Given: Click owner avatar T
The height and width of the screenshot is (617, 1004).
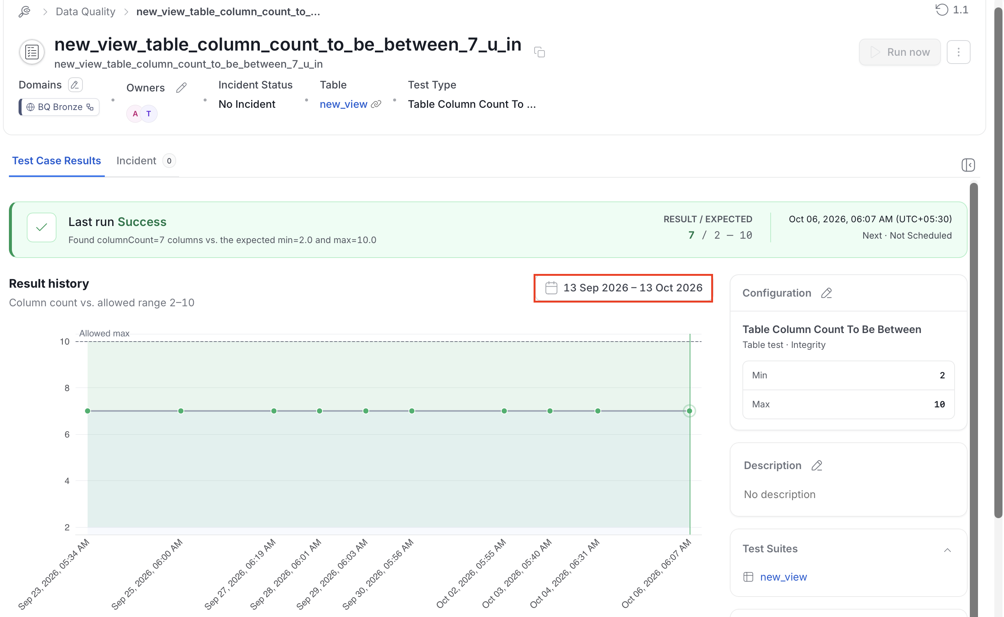Looking at the screenshot, I should [149, 113].
